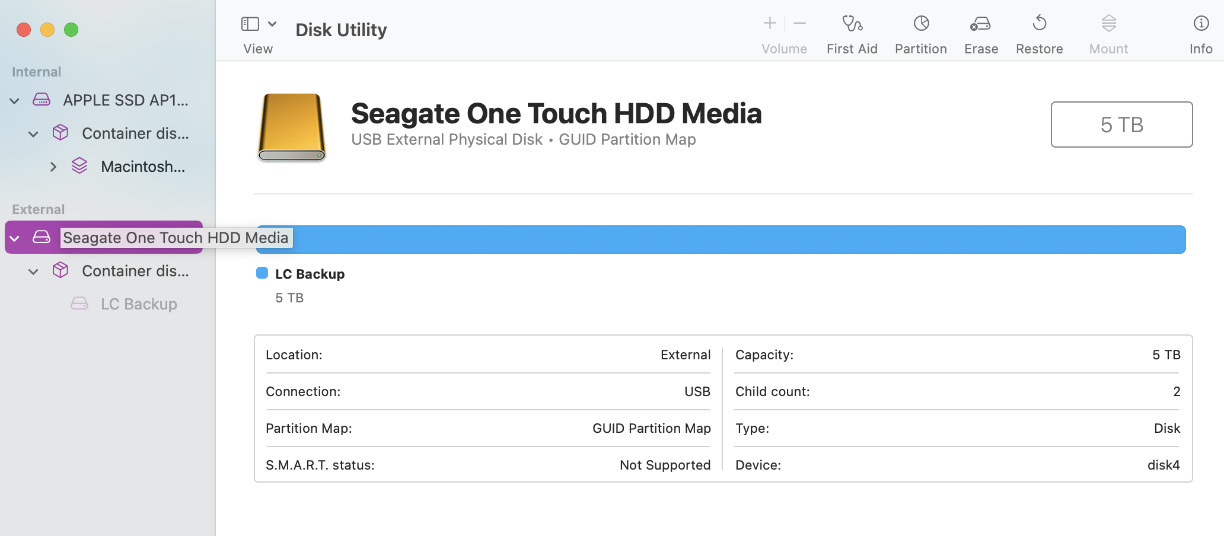Click the blue LC Backup legend swatch
Screen dimensions: 1224x536
(x=262, y=273)
